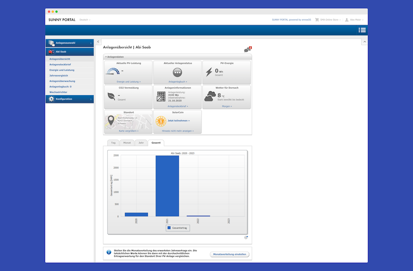This screenshot has width=413, height=271.
Task: Open Jahresvergleich in the sidebar
Action: [x=59, y=76]
